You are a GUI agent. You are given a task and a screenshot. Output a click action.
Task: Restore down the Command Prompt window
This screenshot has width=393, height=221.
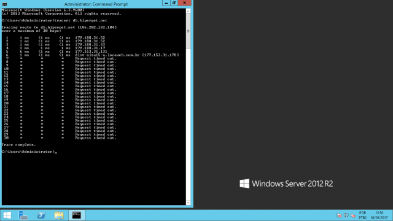[174, 2]
